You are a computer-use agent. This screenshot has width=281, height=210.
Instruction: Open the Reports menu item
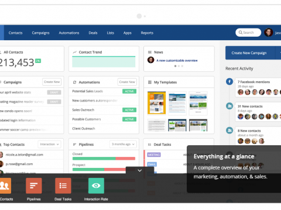(x=147, y=33)
